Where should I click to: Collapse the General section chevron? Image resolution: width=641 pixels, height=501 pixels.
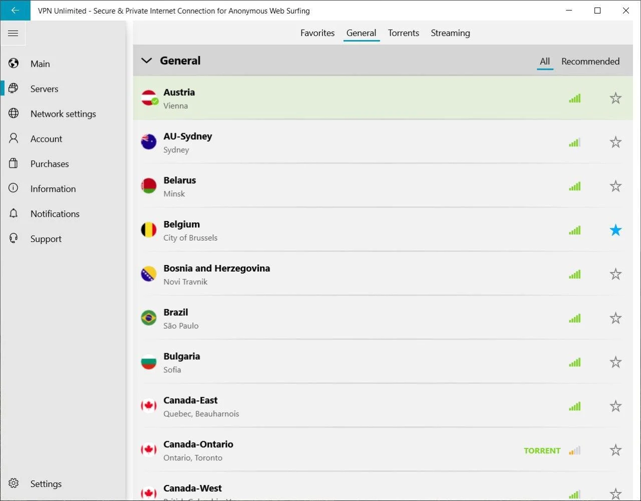pos(146,61)
